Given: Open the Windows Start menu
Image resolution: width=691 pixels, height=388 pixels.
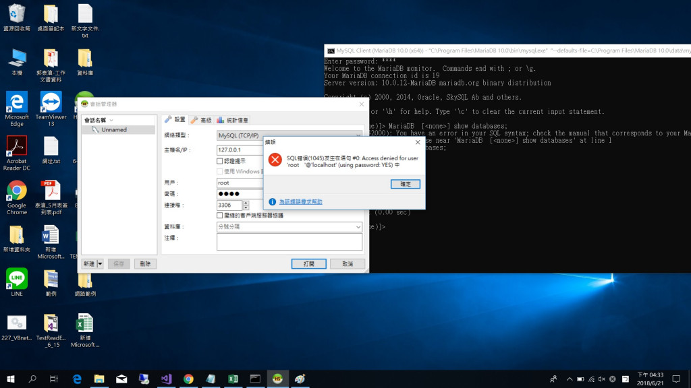Looking at the screenshot, I should [11, 379].
